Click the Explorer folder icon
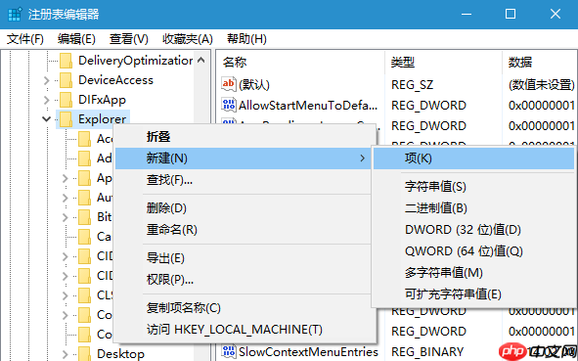Viewport: 578px width, 361px height. (66, 119)
